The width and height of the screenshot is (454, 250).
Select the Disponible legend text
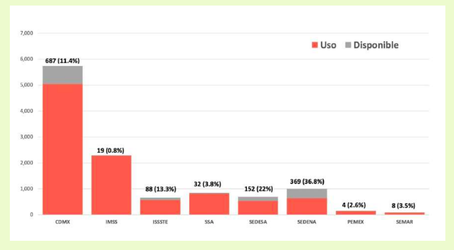click(376, 45)
